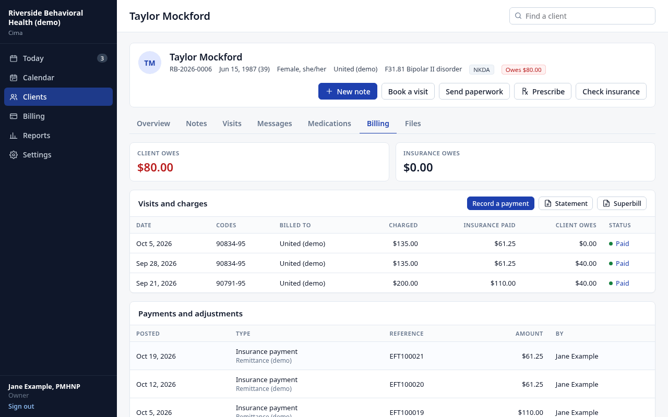Screen dimensions: 668x417
Task: Open the Messages tab
Action: (x=275, y=124)
